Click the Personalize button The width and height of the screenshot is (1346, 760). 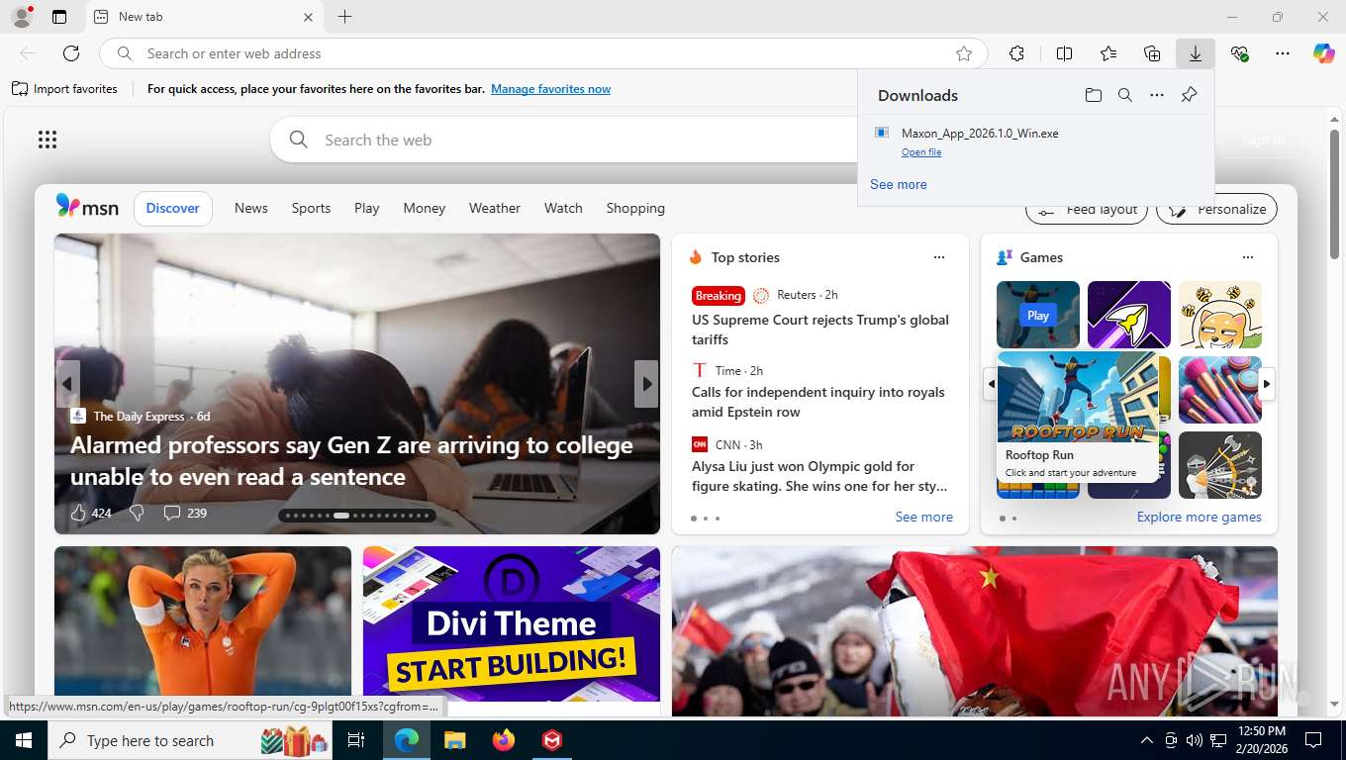1217,210
